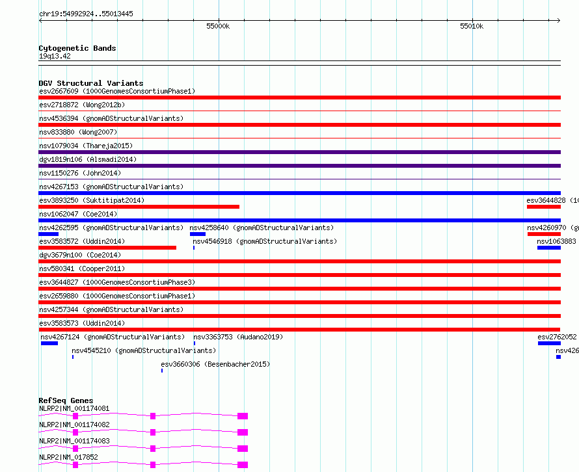579x472 pixels.
Task: Click the nsv4258640 (gnomADStructuralVariants) label
Action: pyautogui.click(x=262, y=228)
